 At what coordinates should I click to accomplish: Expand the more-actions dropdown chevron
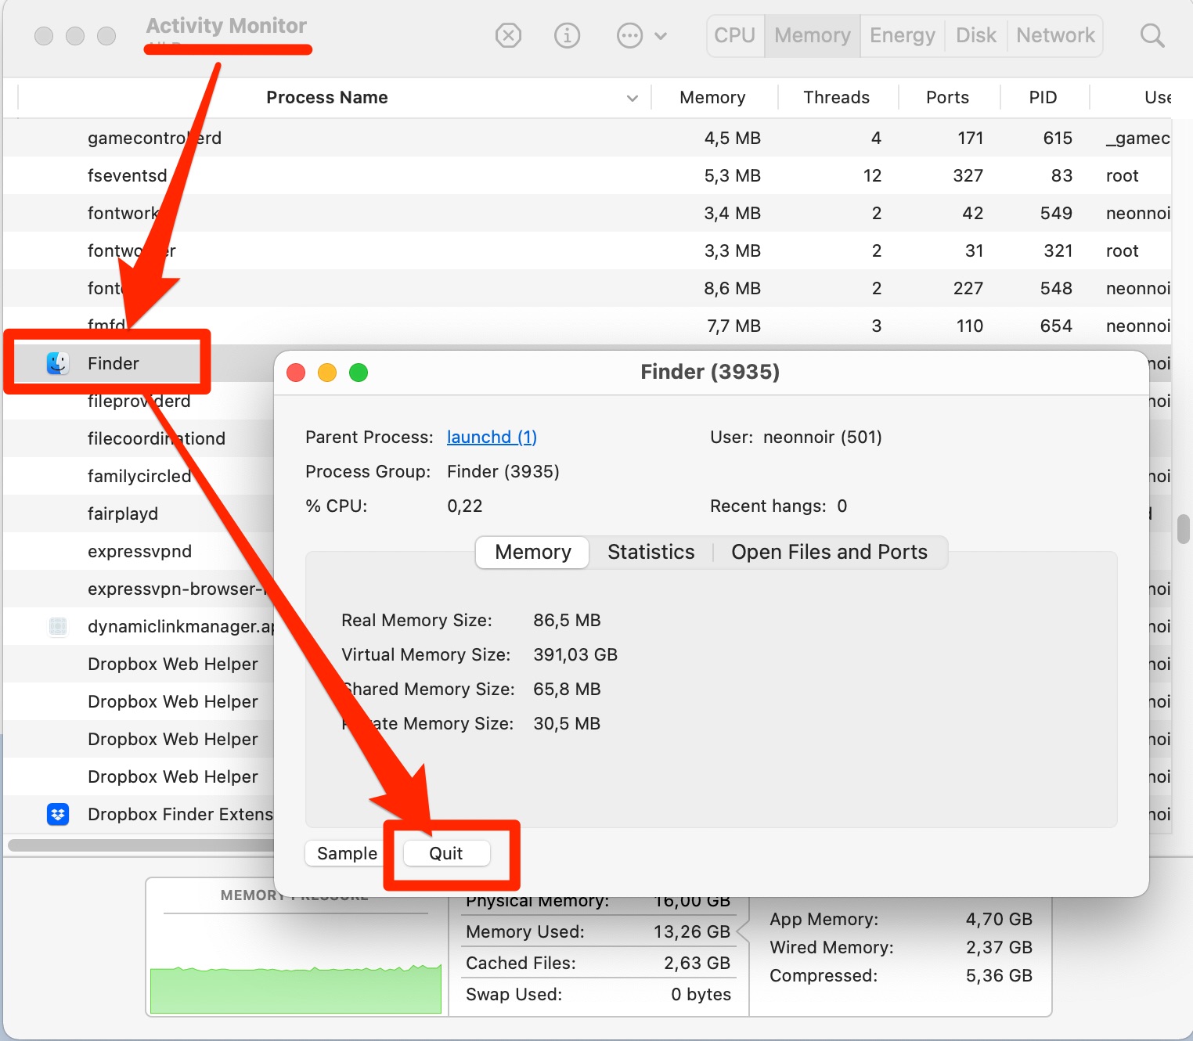[661, 36]
